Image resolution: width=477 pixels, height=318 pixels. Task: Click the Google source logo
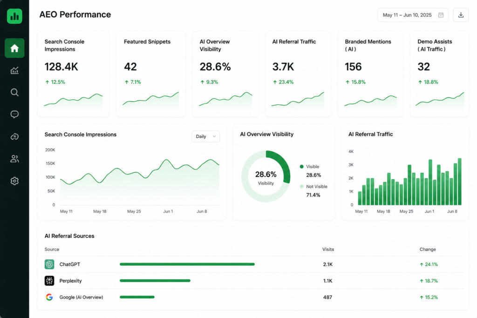(49, 297)
